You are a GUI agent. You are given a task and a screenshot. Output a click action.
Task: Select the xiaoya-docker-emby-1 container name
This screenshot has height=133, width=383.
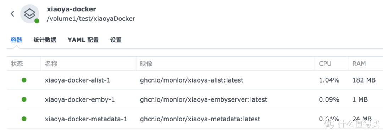pyautogui.click(x=80, y=100)
